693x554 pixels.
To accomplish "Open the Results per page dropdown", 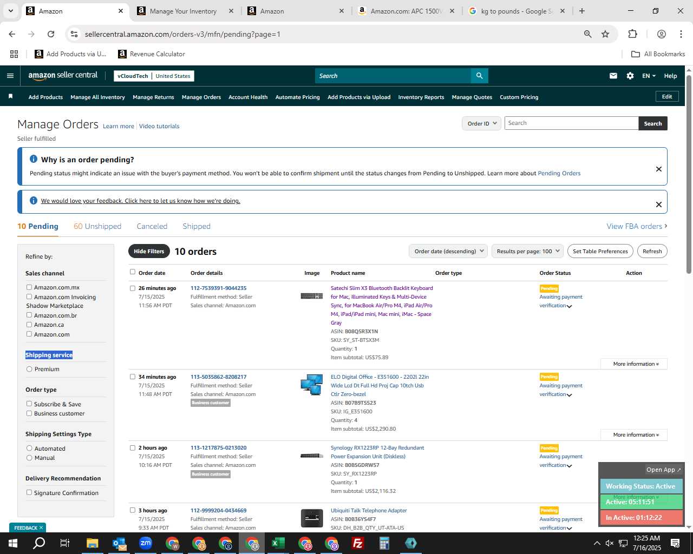I will click(x=528, y=251).
